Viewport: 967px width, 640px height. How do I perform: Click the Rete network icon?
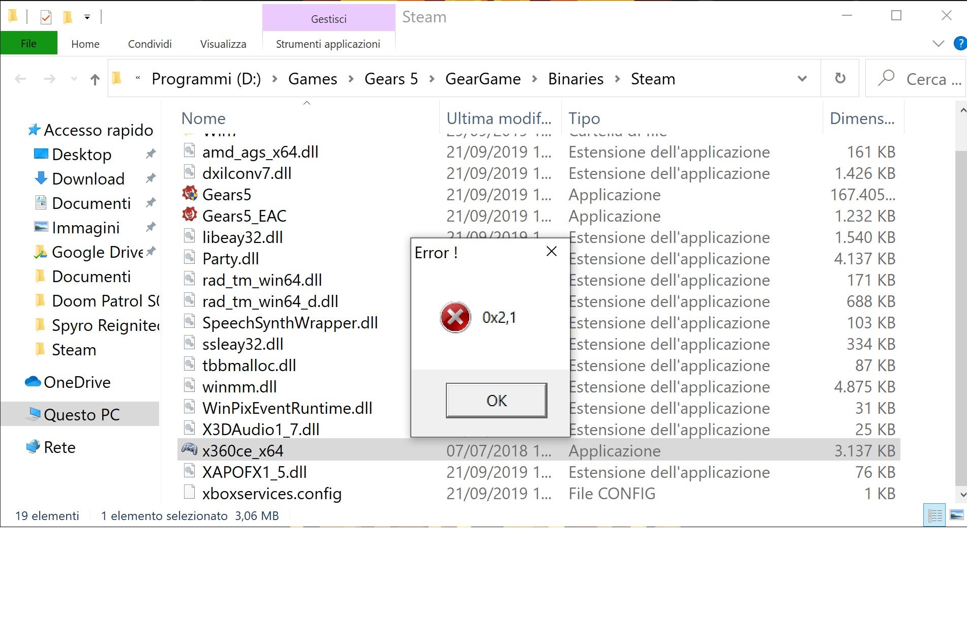(x=33, y=446)
